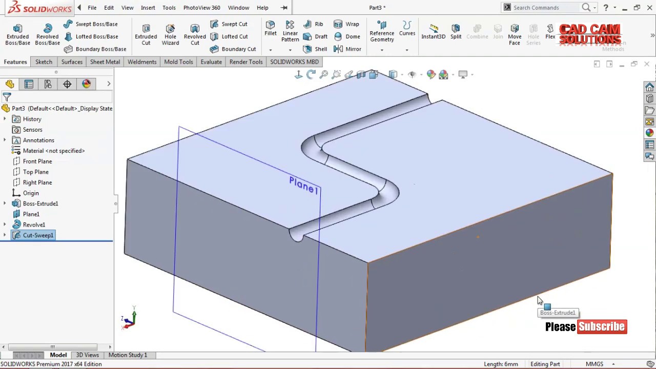Choose the Draft tool

315,36
